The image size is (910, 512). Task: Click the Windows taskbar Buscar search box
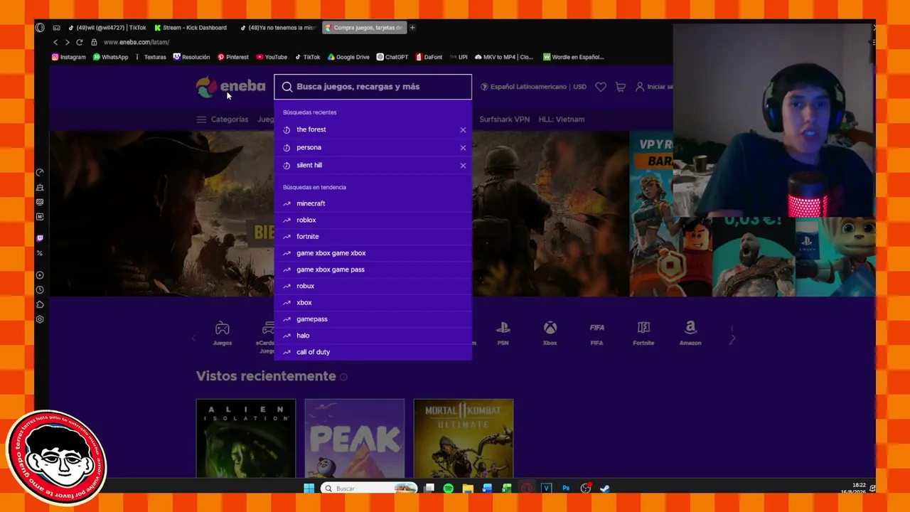coord(368,489)
